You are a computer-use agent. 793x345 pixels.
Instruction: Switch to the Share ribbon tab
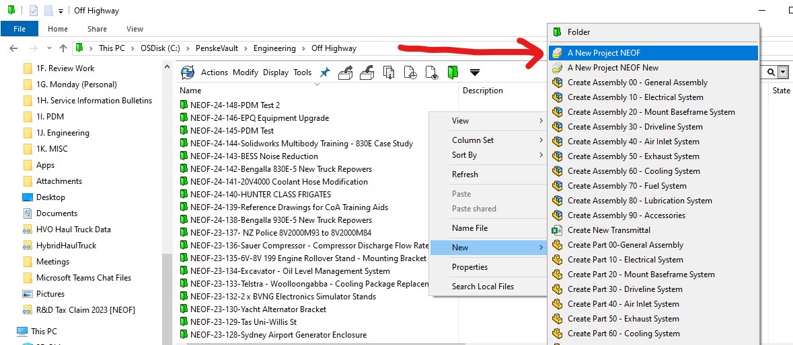point(97,29)
